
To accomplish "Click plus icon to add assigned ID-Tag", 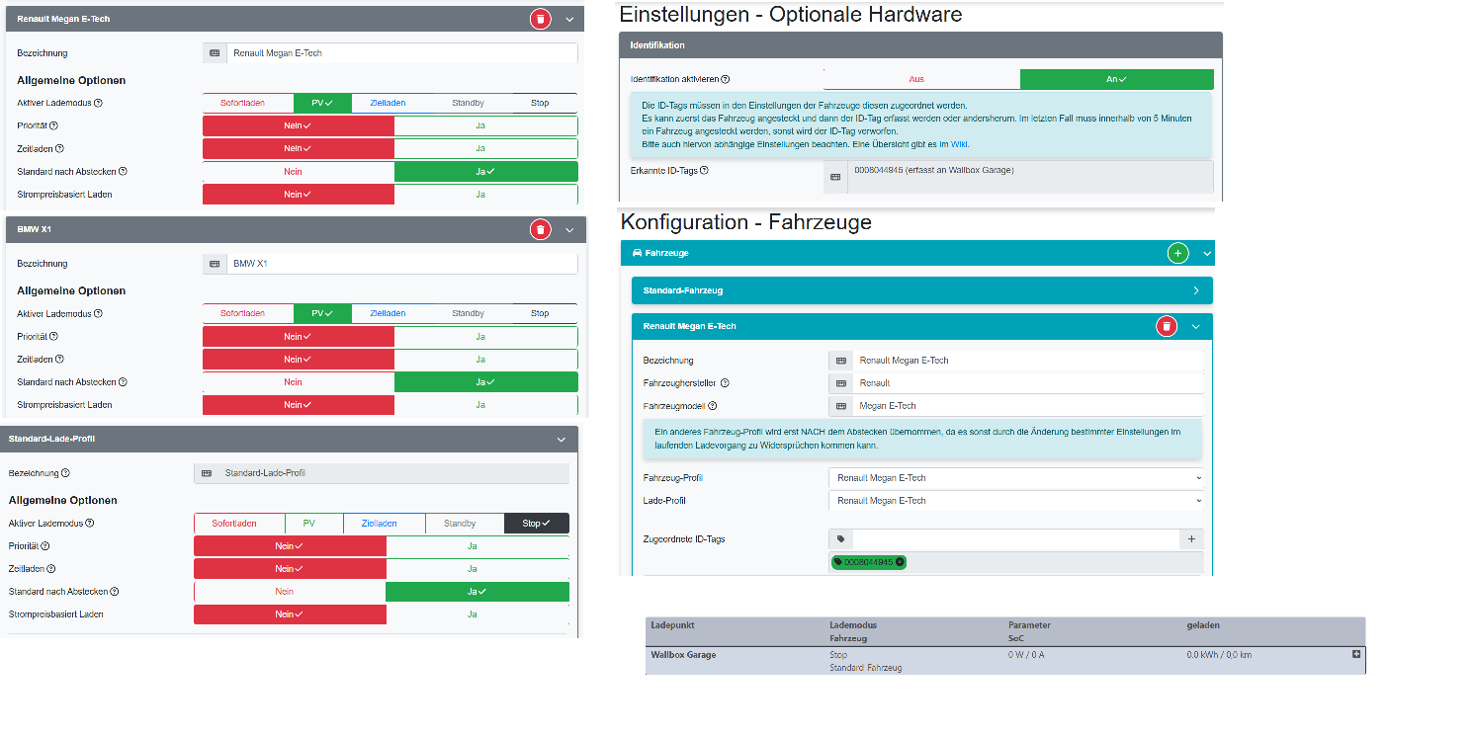I will [1191, 539].
